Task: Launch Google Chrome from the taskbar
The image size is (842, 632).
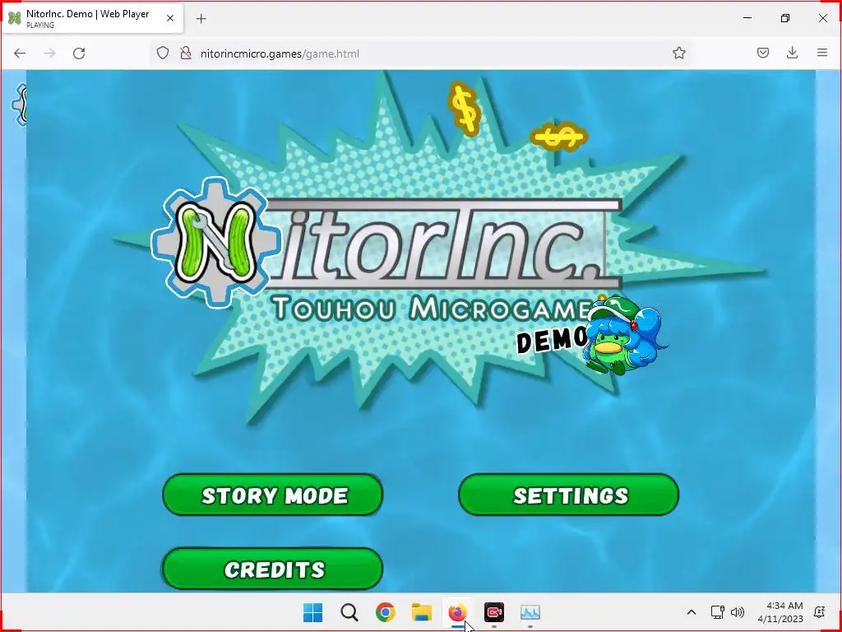Action: coord(386,612)
